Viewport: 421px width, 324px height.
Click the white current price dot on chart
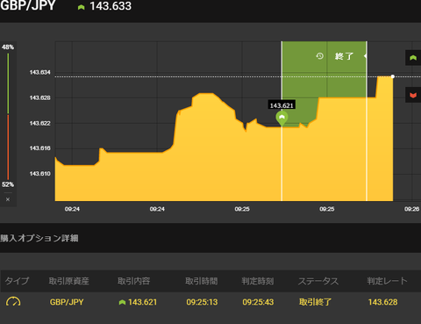click(393, 76)
